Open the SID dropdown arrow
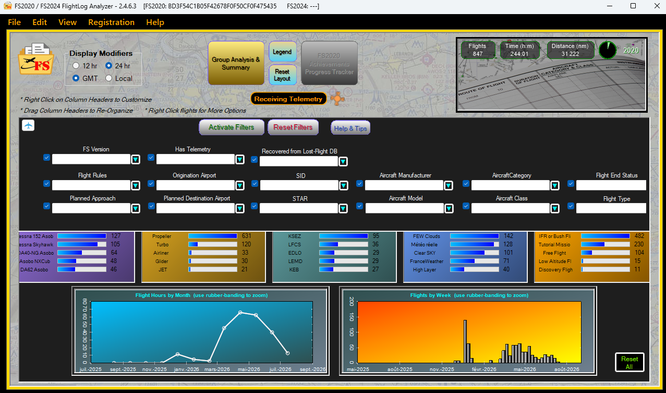666x393 pixels. tap(344, 185)
